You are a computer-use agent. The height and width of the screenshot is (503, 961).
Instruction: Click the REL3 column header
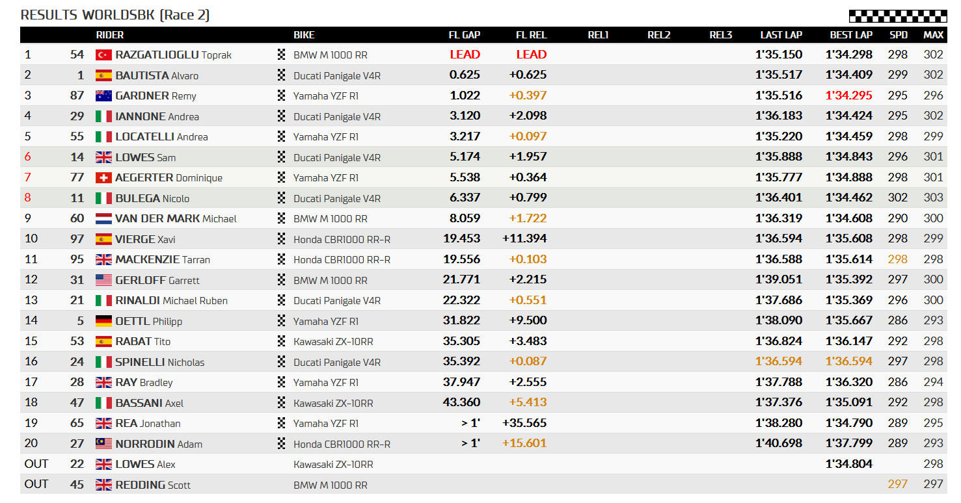pos(721,35)
